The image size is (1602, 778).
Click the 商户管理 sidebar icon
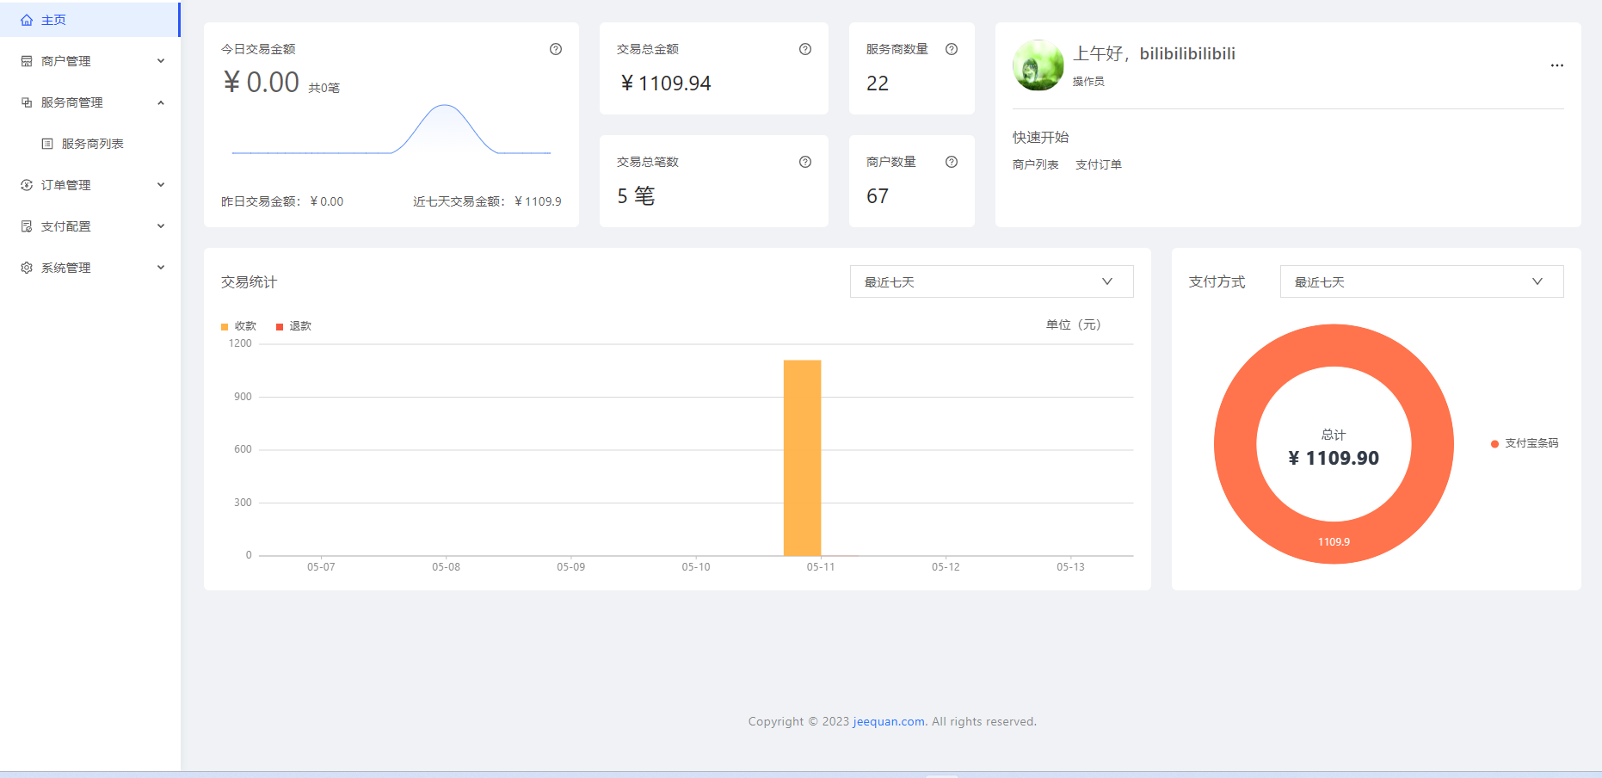pos(27,61)
